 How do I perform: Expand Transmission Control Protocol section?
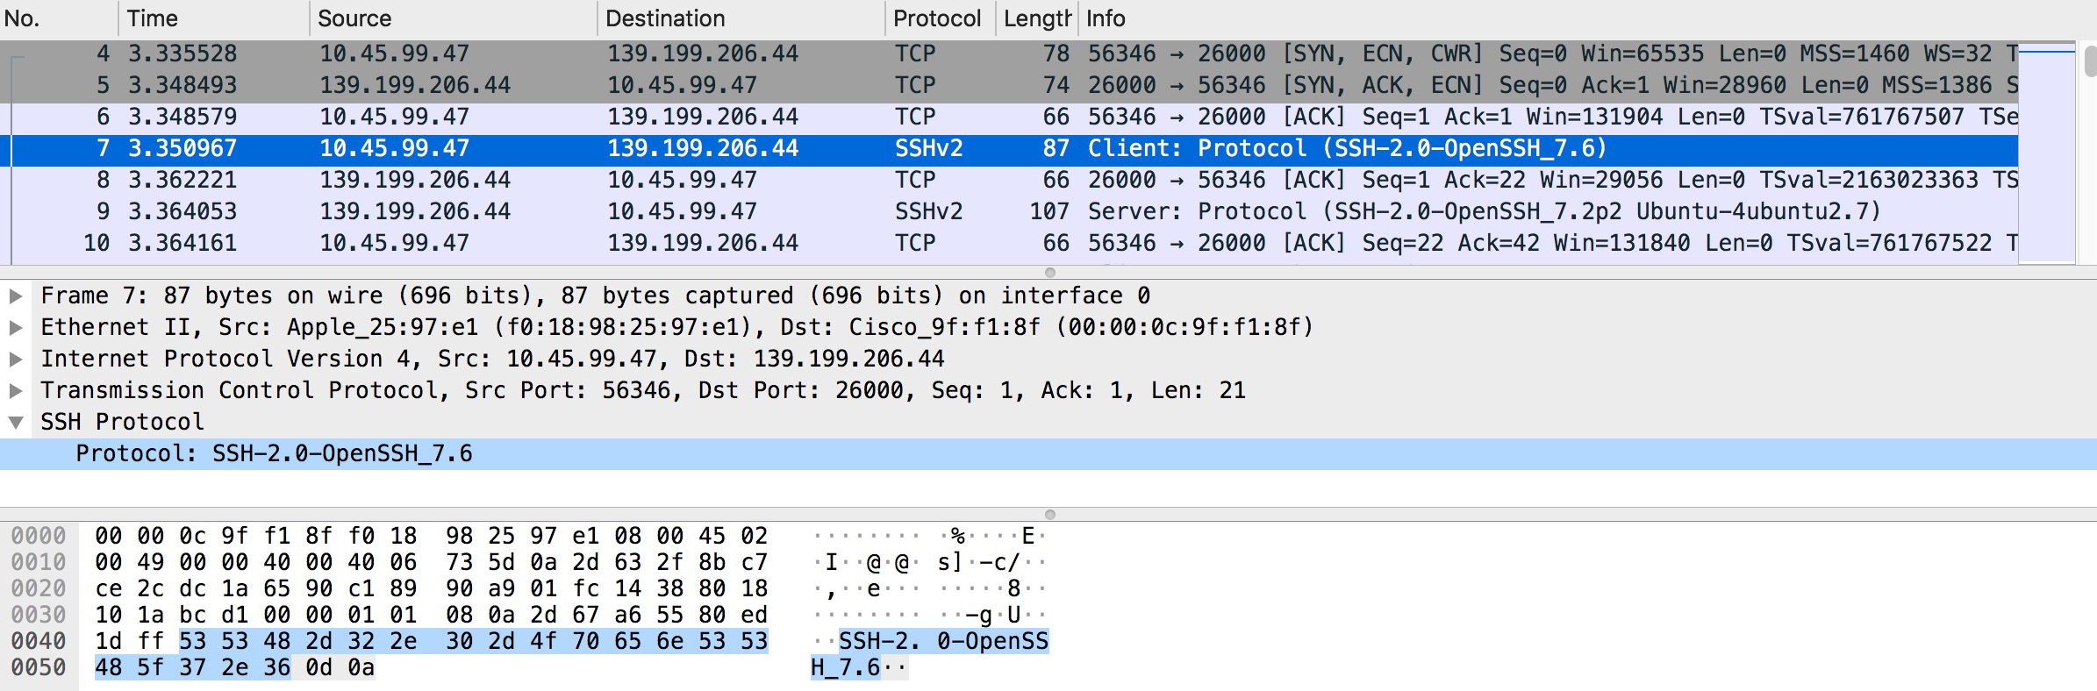[16, 391]
